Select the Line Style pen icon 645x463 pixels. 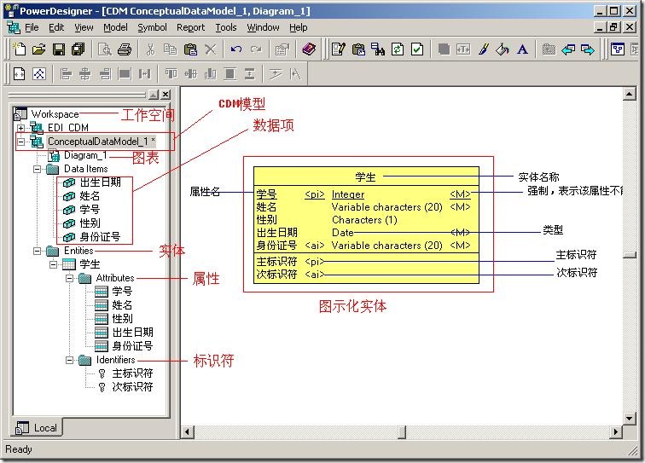pos(484,49)
